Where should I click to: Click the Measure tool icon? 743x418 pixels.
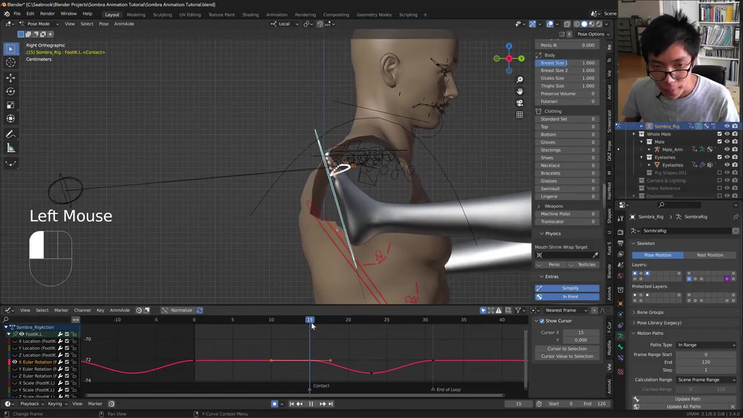coord(10,148)
